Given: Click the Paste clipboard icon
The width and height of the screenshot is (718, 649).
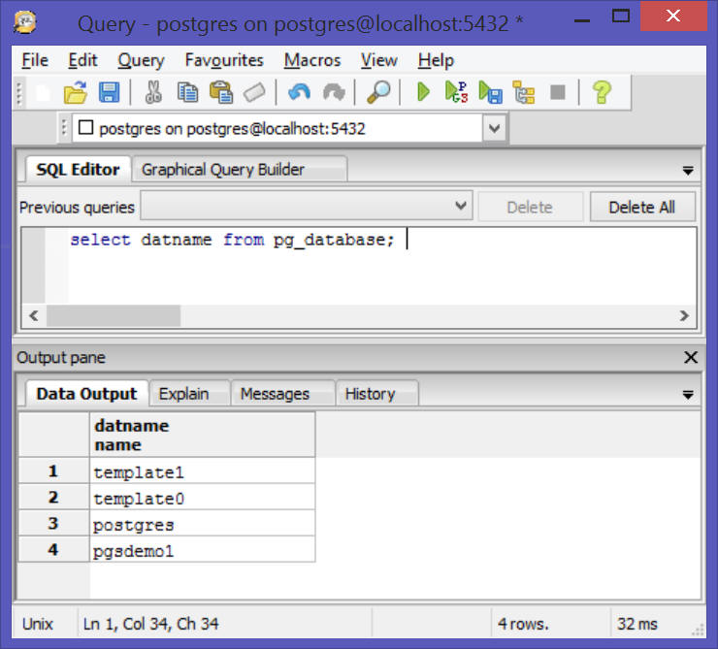Looking at the screenshot, I should pyautogui.click(x=221, y=92).
